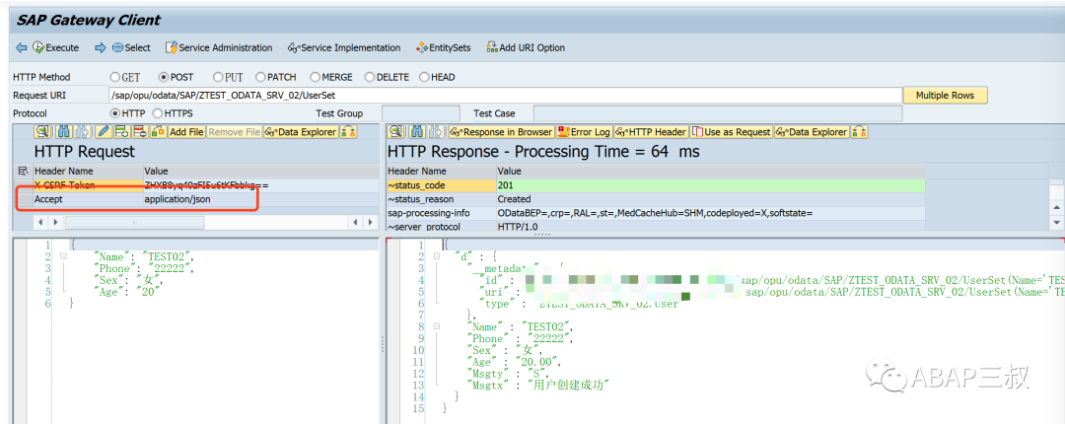Select the PATCH HTTP method
Viewport: 1065px width, 424px height.
[260, 77]
